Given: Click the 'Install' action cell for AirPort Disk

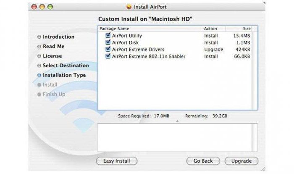Looking at the screenshot, I should point(211,42).
